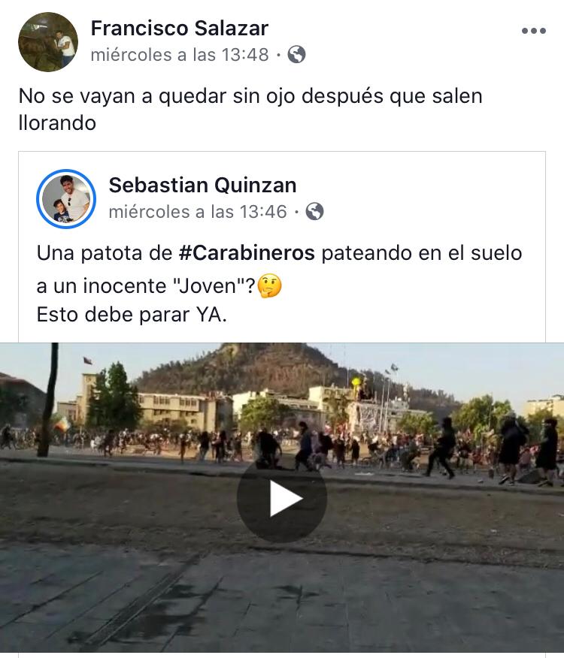564x658 pixels.
Task: Open the timestamp miércoles a las 13:48
Action: coord(180,55)
